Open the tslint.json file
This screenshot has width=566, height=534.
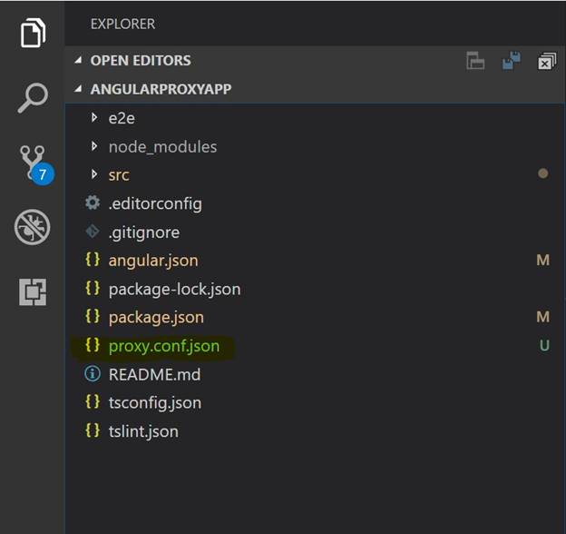click(x=143, y=431)
